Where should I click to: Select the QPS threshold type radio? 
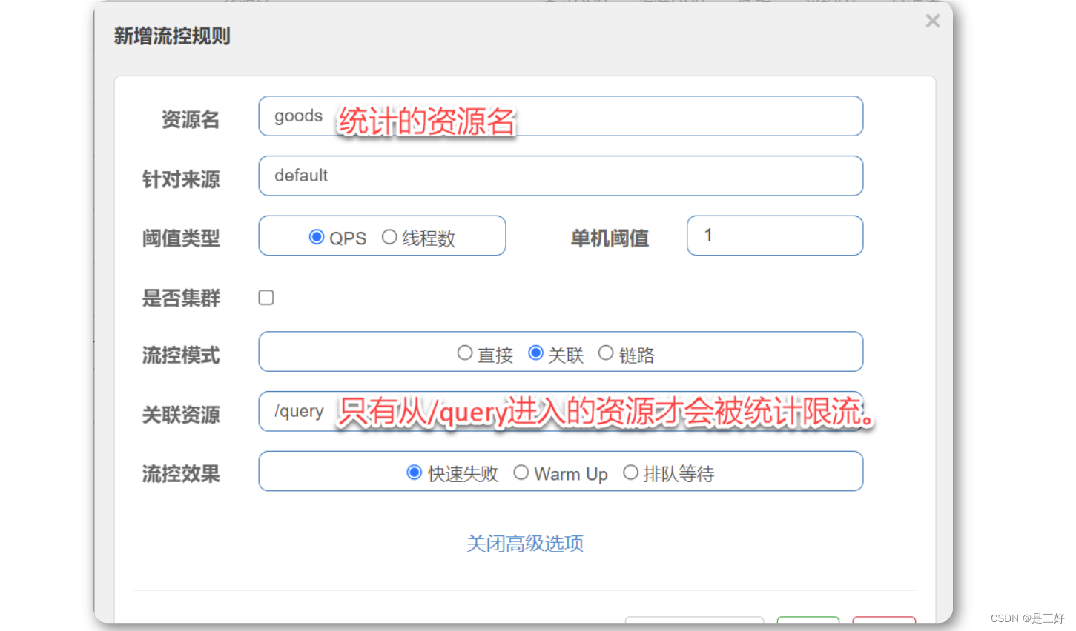(x=317, y=237)
